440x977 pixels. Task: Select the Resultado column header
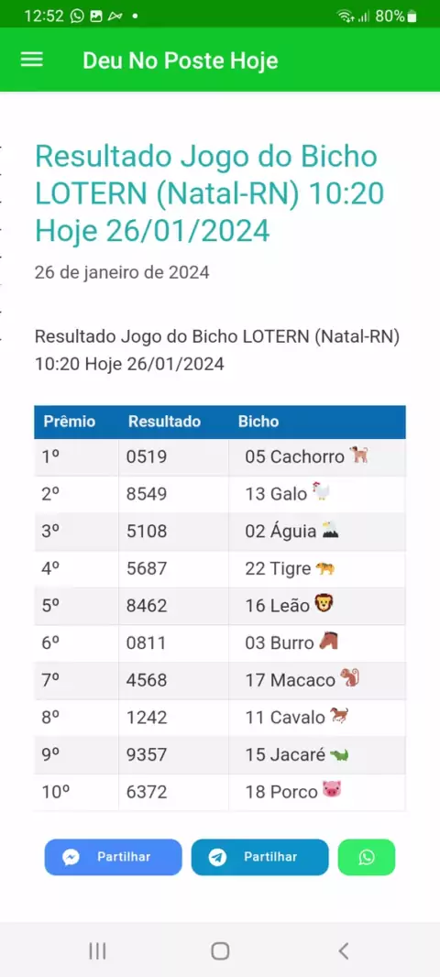[164, 422]
